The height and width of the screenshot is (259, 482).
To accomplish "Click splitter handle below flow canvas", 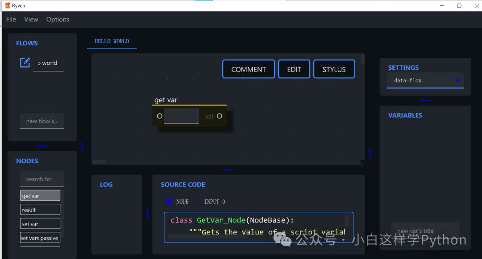I will coord(228,170).
